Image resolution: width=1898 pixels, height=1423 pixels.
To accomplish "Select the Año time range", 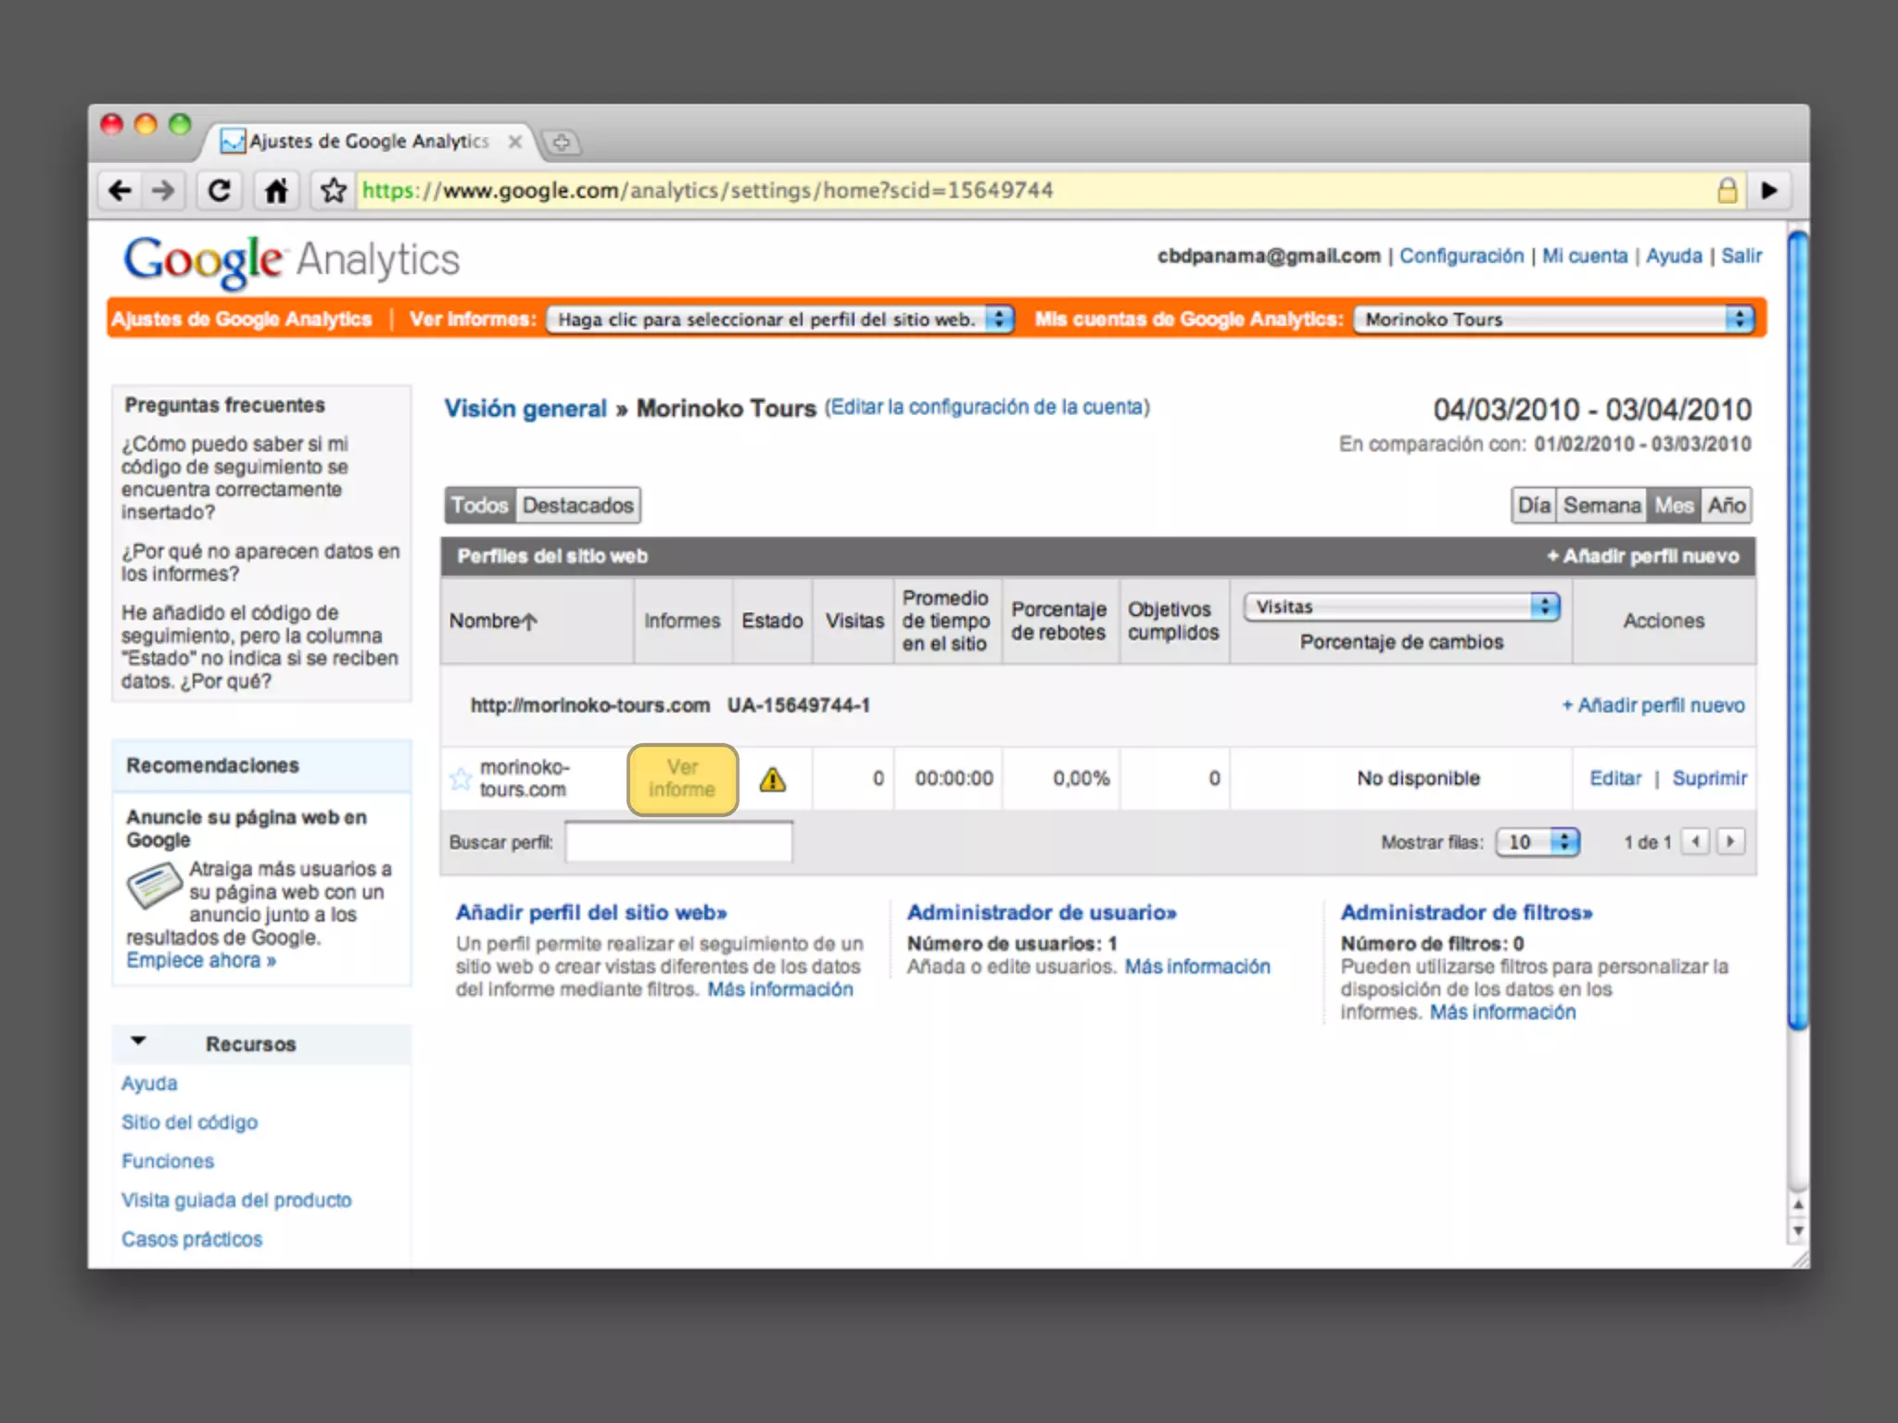I will coord(1727,506).
